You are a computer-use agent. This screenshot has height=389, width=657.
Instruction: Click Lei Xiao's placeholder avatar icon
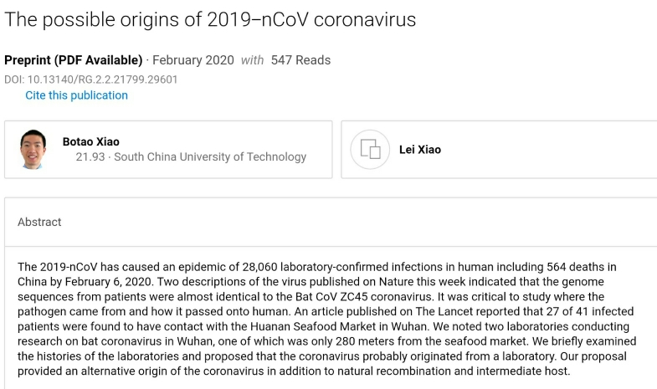click(x=370, y=150)
